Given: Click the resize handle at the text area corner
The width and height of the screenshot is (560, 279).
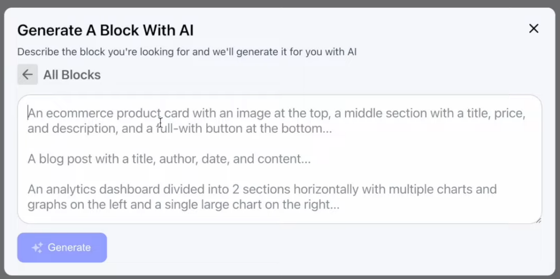Looking at the screenshot, I should (x=538, y=220).
